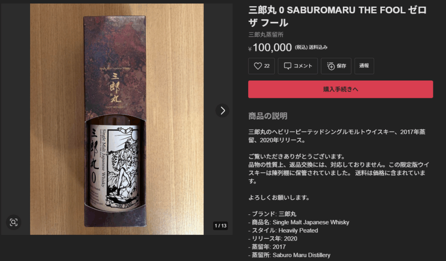
Task: Click the main whisky product photo
Action: pos(117,119)
